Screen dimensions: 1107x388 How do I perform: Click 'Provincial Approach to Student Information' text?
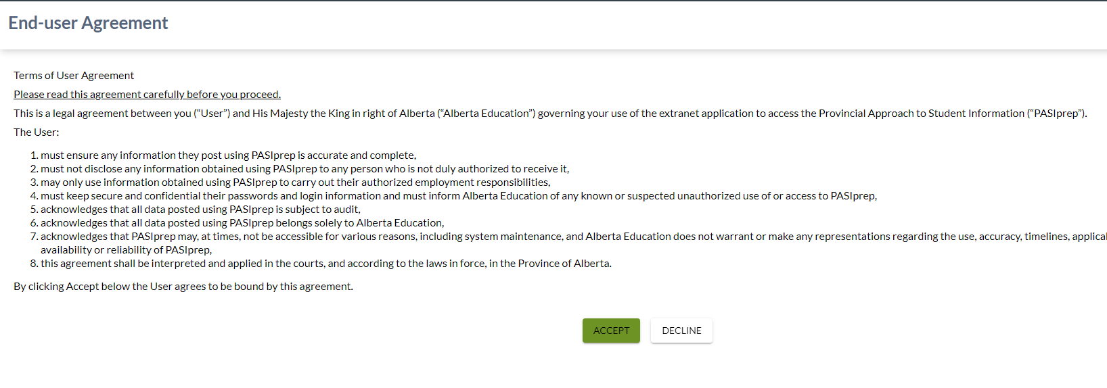point(921,114)
